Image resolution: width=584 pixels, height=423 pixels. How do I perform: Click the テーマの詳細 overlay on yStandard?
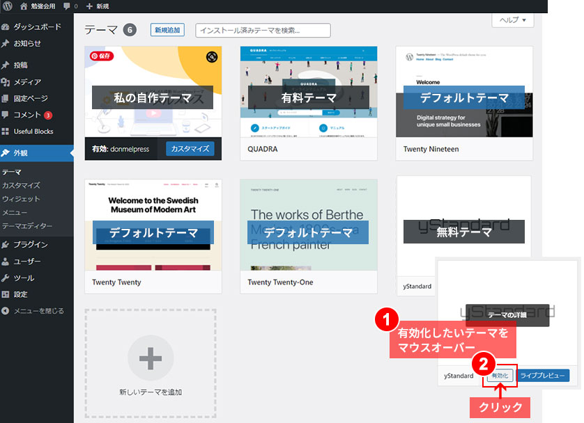507,315
